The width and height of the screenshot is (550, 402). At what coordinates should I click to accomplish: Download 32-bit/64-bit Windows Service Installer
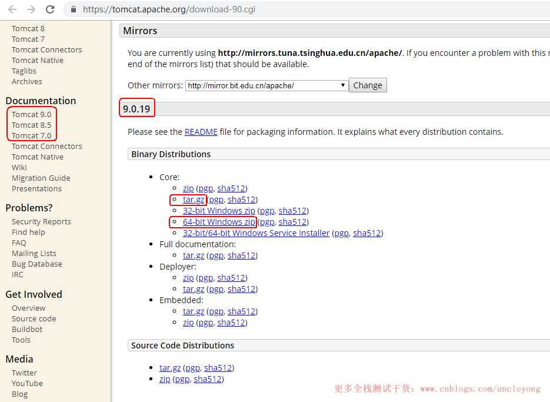pyautogui.click(x=256, y=234)
